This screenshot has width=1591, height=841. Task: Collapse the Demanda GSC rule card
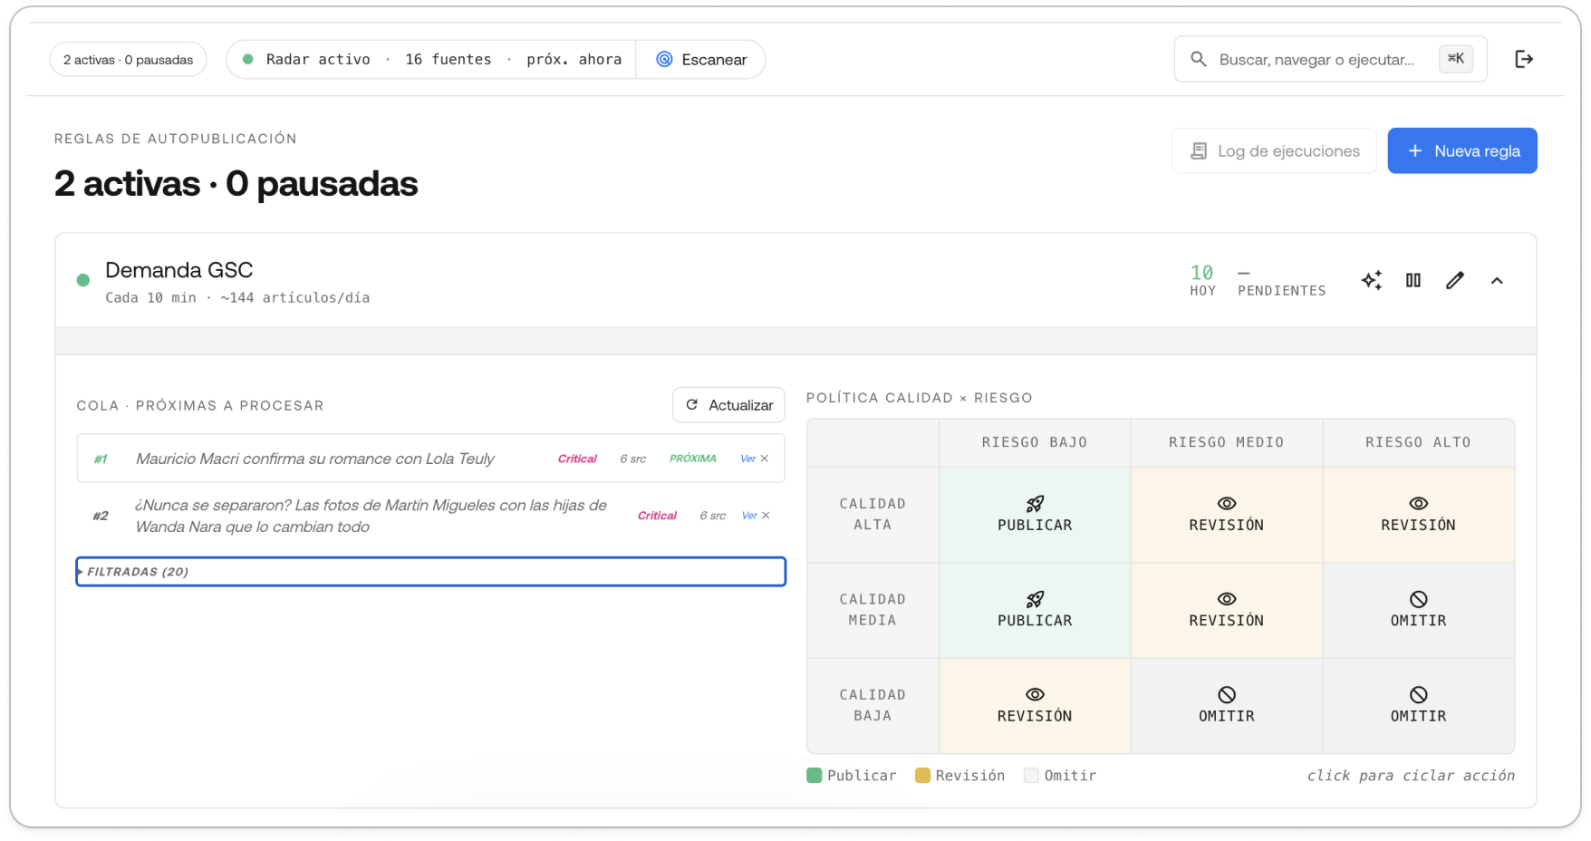(1497, 280)
